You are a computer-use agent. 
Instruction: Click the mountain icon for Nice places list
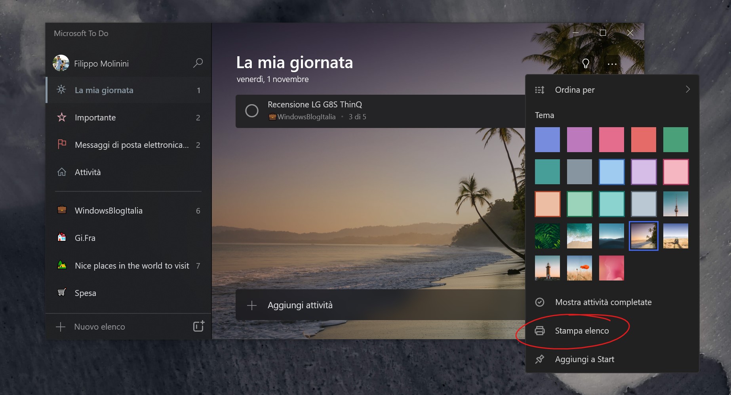pos(62,265)
